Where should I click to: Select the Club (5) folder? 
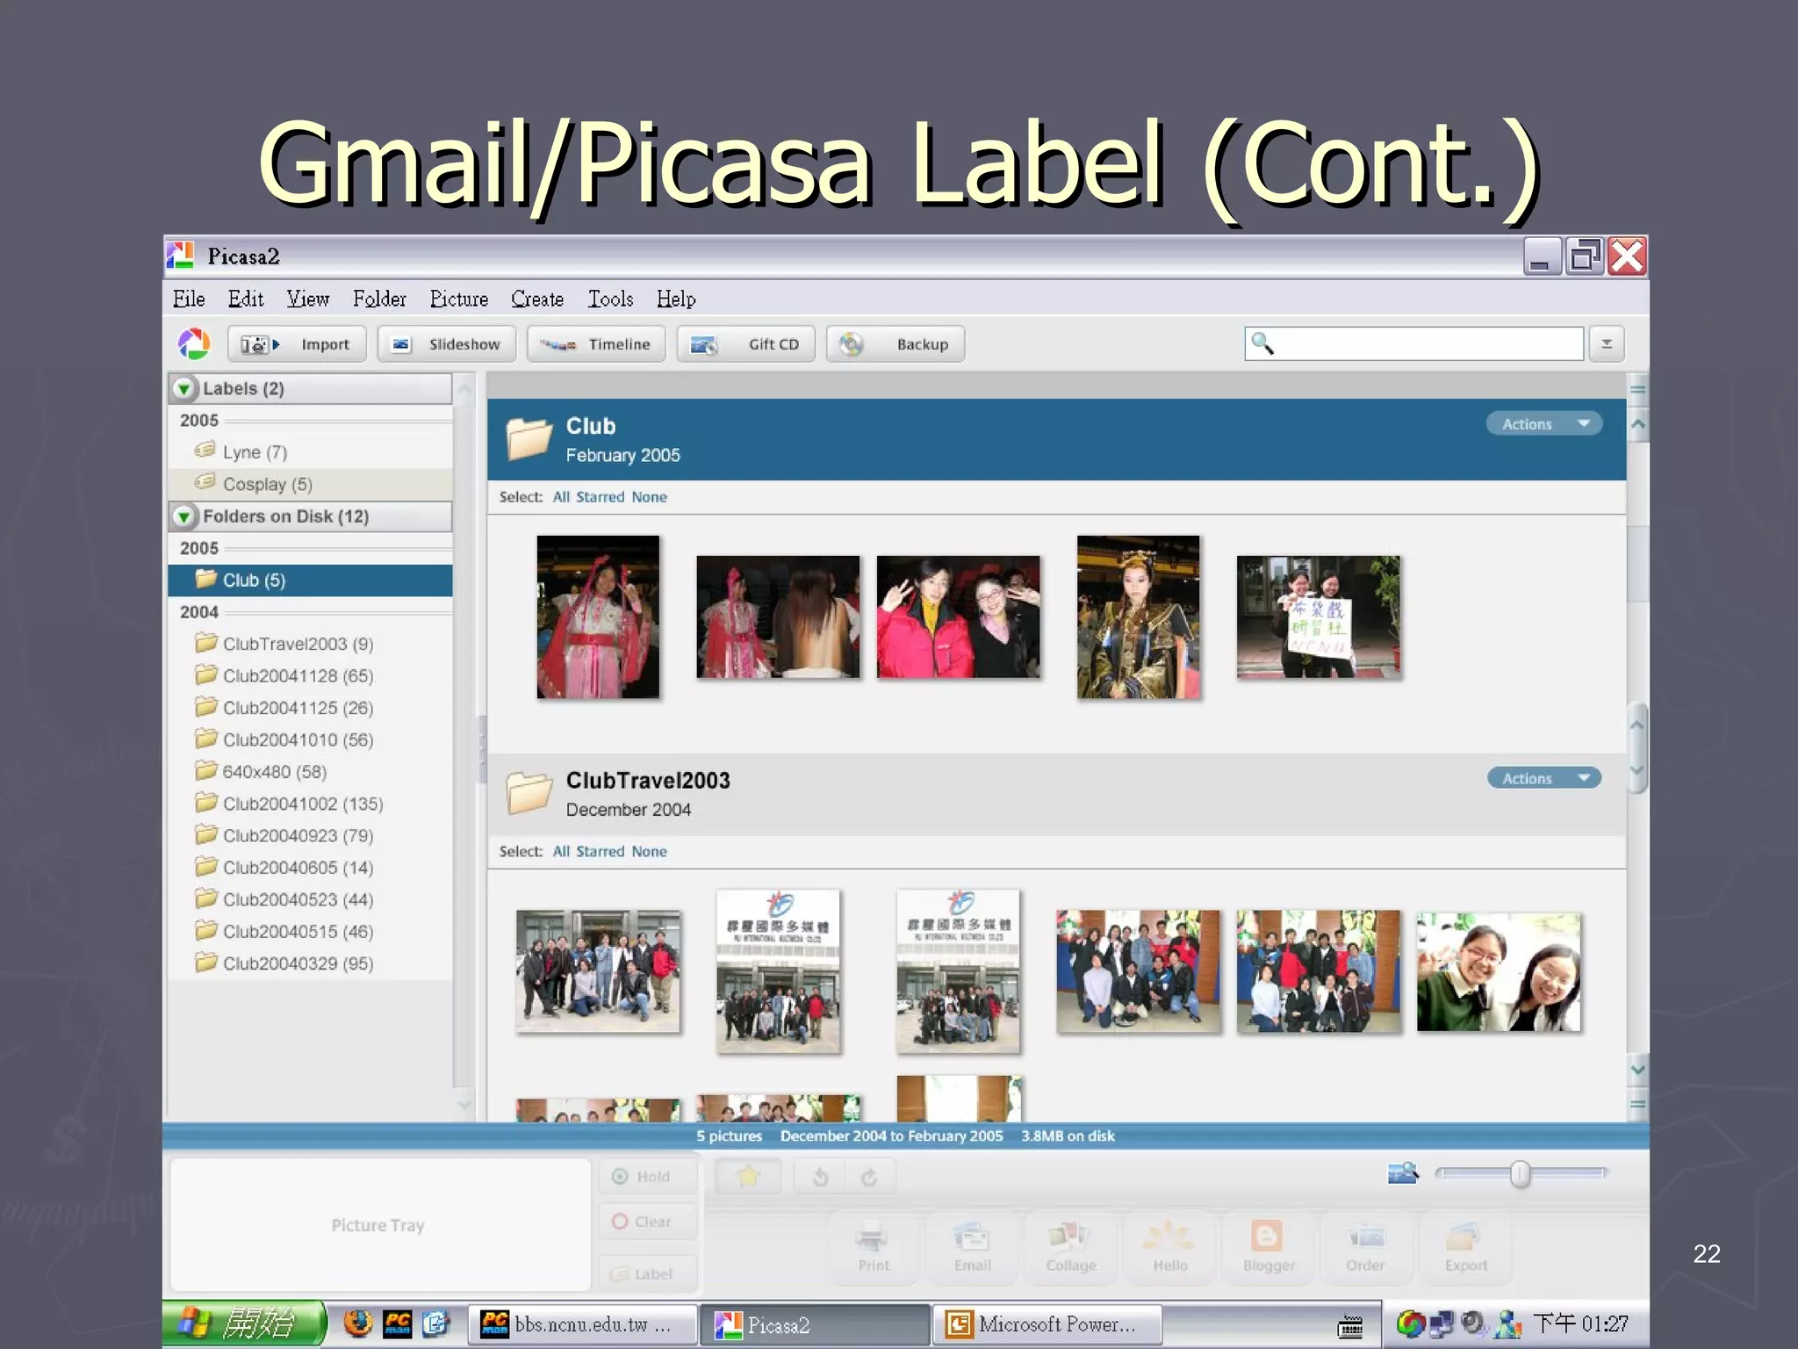click(310, 581)
